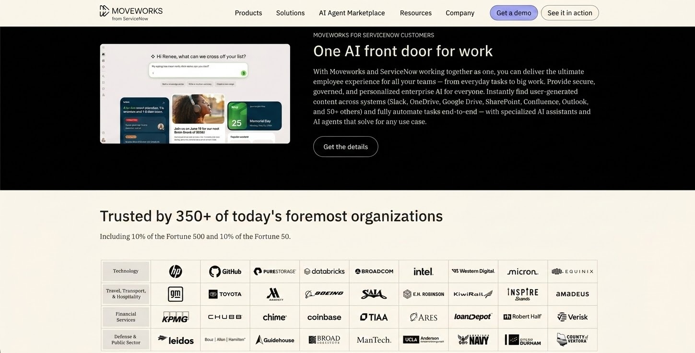Click the Get the details button
695x353 pixels.
click(x=345, y=147)
